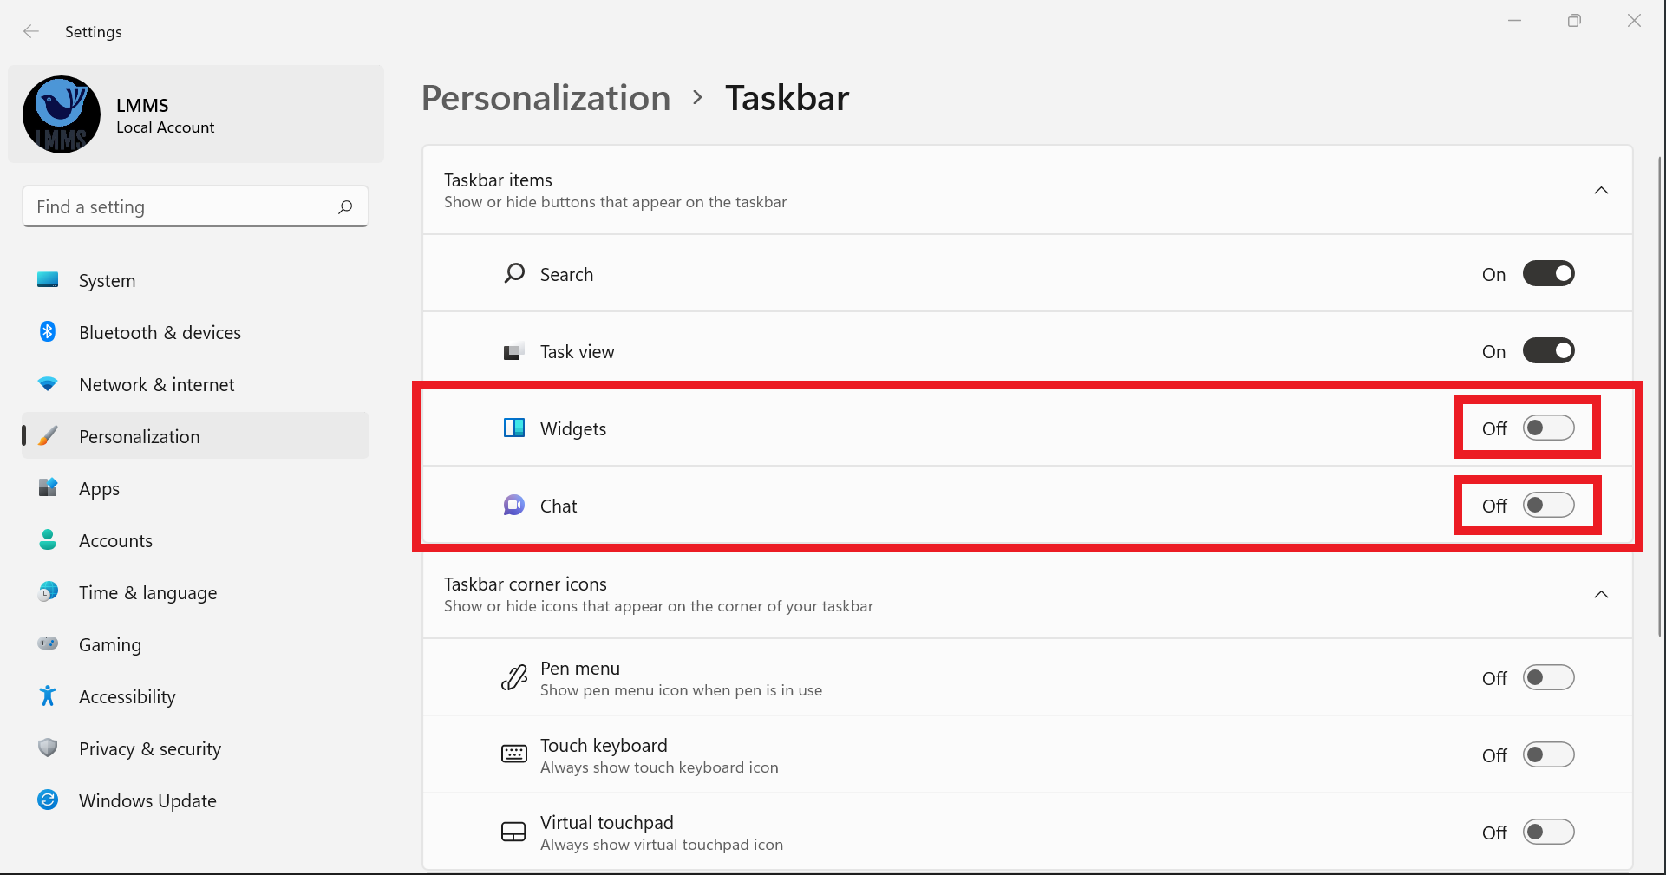Enable the Pen menu toggle
Viewport: 1666px width, 875px height.
[1548, 677]
